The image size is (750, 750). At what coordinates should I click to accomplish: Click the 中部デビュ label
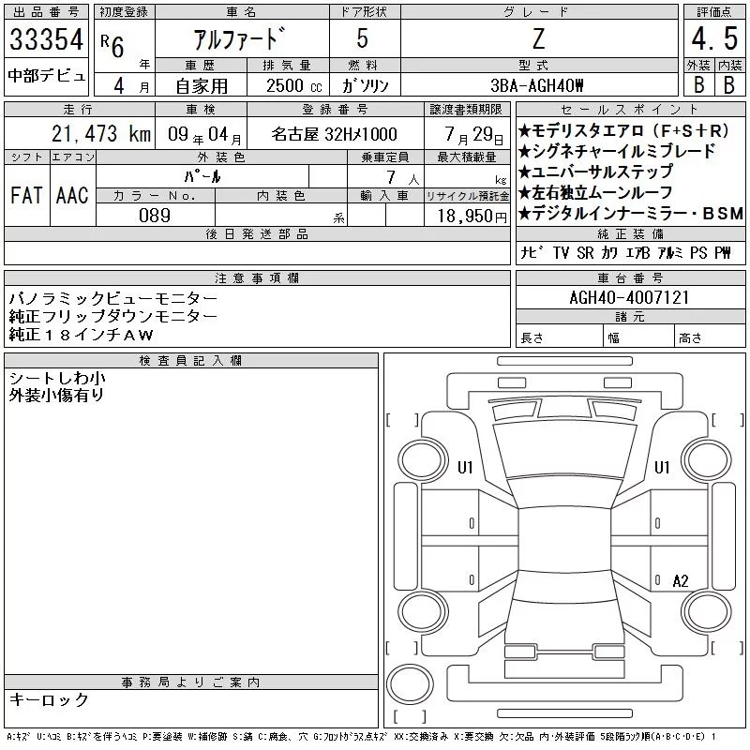coord(46,76)
